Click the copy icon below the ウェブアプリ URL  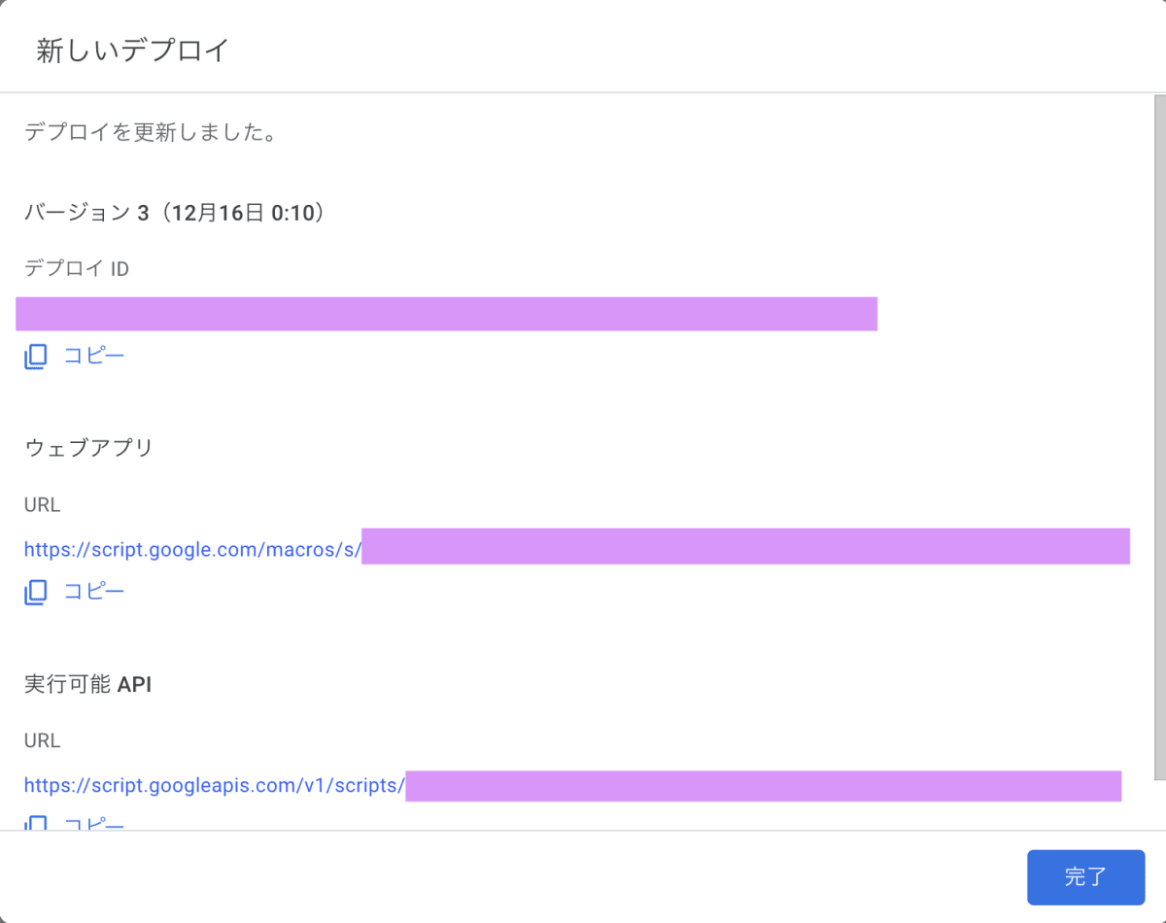pyautogui.click(x=35, y=592)
